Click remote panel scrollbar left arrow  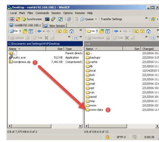86,126
